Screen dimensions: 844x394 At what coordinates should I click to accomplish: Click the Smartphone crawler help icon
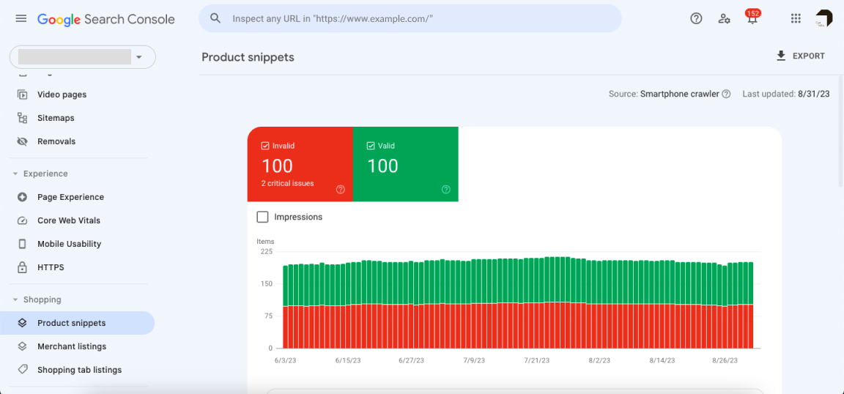point(726,94)
